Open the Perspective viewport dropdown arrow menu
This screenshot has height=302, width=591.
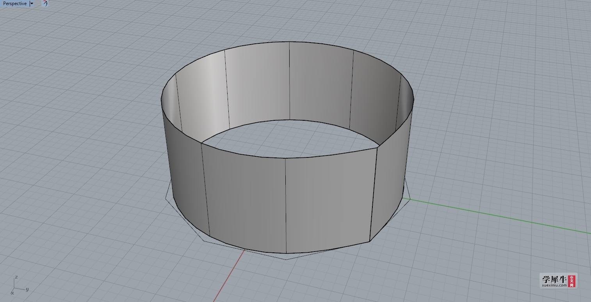pos(32,4)
